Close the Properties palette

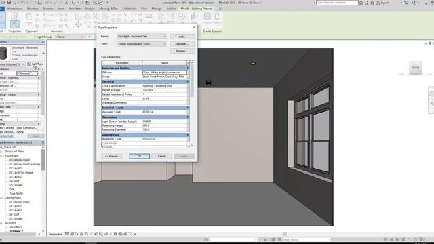(x=43, y=42)
